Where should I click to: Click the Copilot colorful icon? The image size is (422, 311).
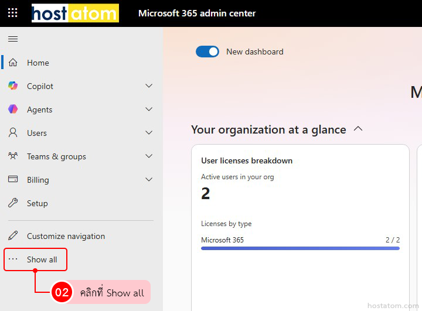point(13,86)
